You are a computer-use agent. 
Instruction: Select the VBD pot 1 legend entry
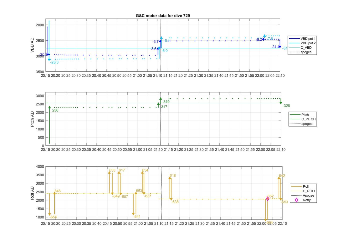(x=302, y=39)
